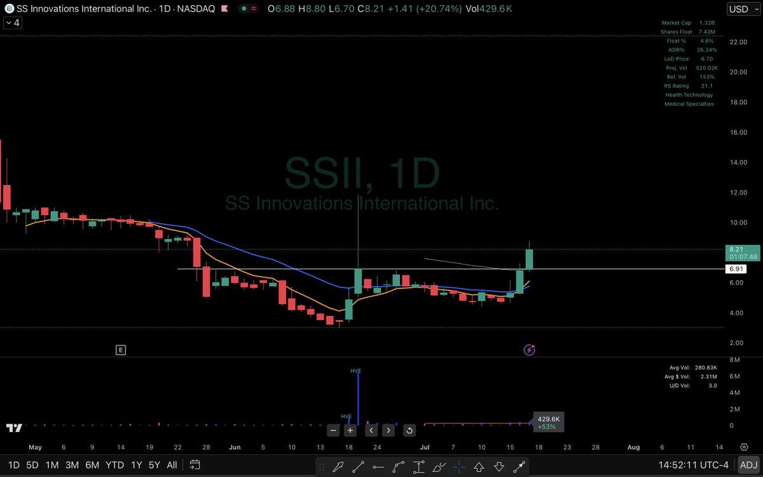The image size is (763, 477).
Task: Select the arrow down marker tool
Action: point(499,467)
